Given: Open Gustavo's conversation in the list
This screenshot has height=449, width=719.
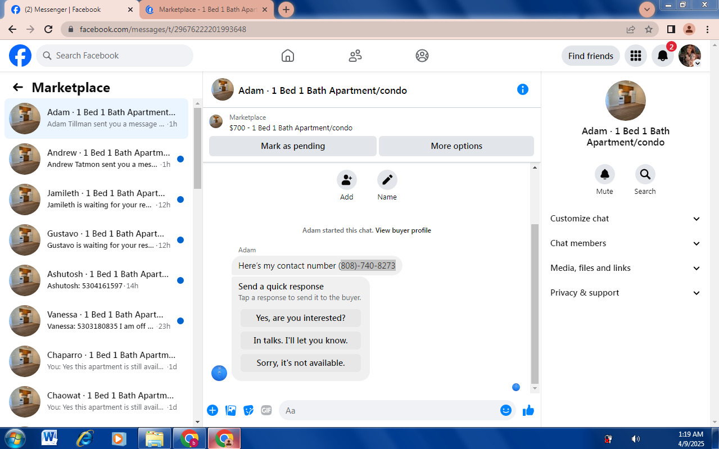Looking at the screenshot, I should (x=96, y=240).
